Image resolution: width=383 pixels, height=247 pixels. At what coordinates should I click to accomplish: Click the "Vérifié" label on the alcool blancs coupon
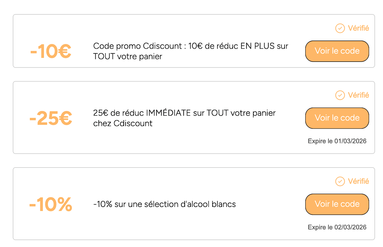[358, 181]
